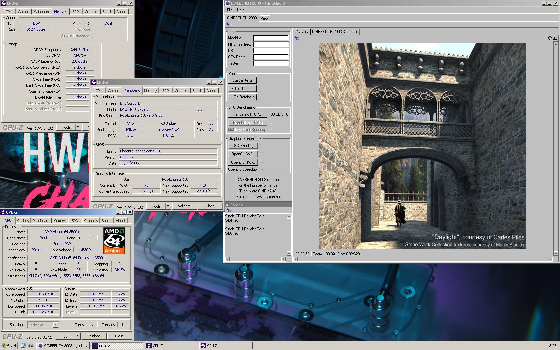Click the picture panel horizontal scrollbar right arrow

click(550, 259)
